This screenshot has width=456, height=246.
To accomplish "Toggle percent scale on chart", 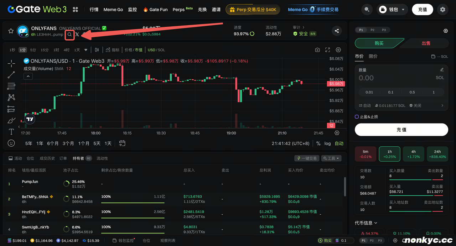I will tap(318, 143).
